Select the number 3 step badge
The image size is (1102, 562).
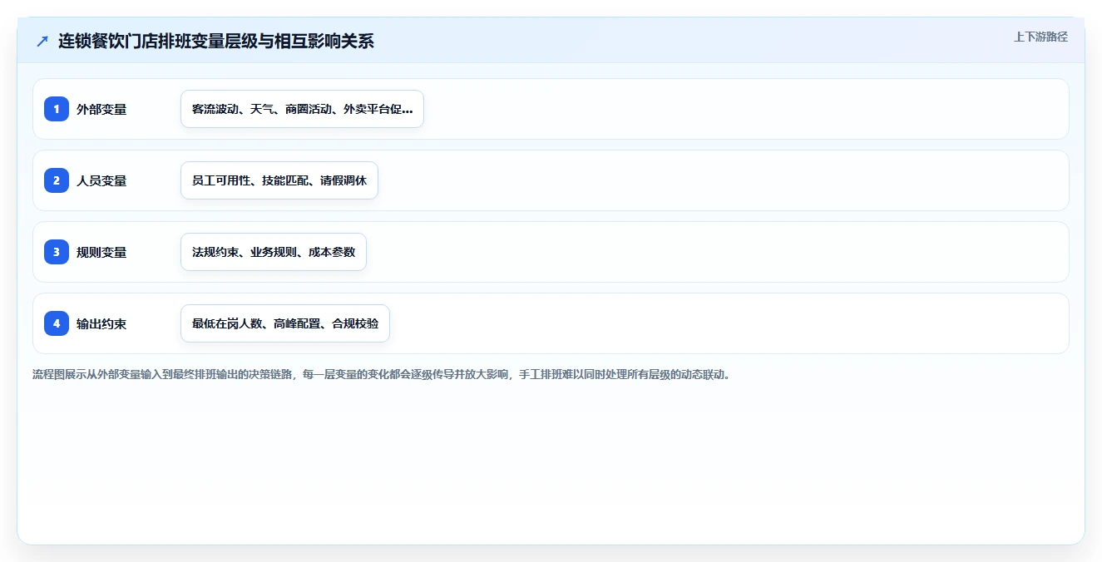tap(57, 252)
